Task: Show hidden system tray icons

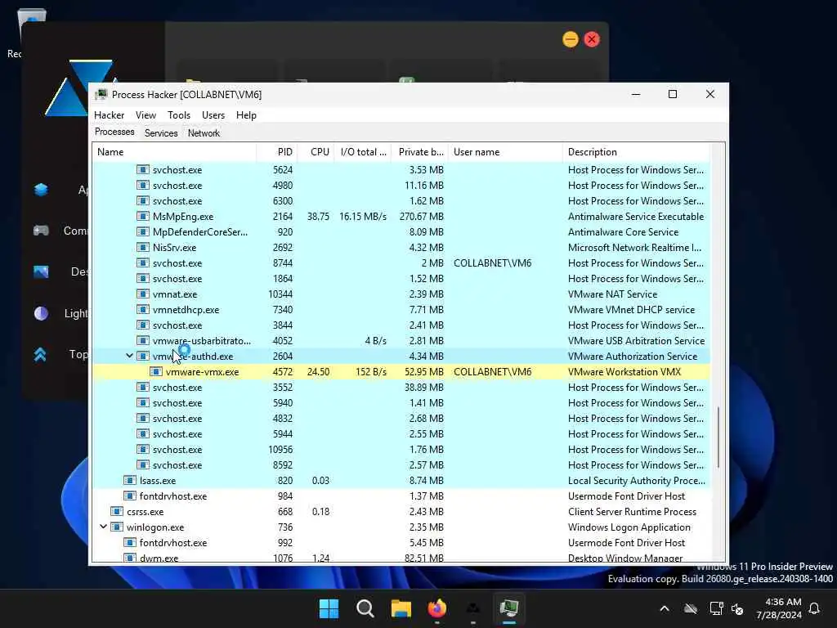Action: [x=664, y=608]
